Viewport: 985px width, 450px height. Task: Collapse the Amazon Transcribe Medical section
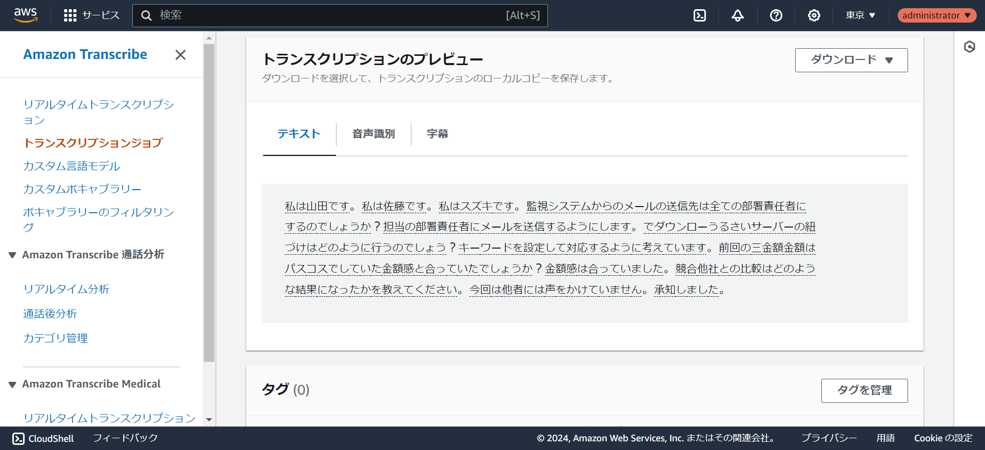tap(12, 384)
